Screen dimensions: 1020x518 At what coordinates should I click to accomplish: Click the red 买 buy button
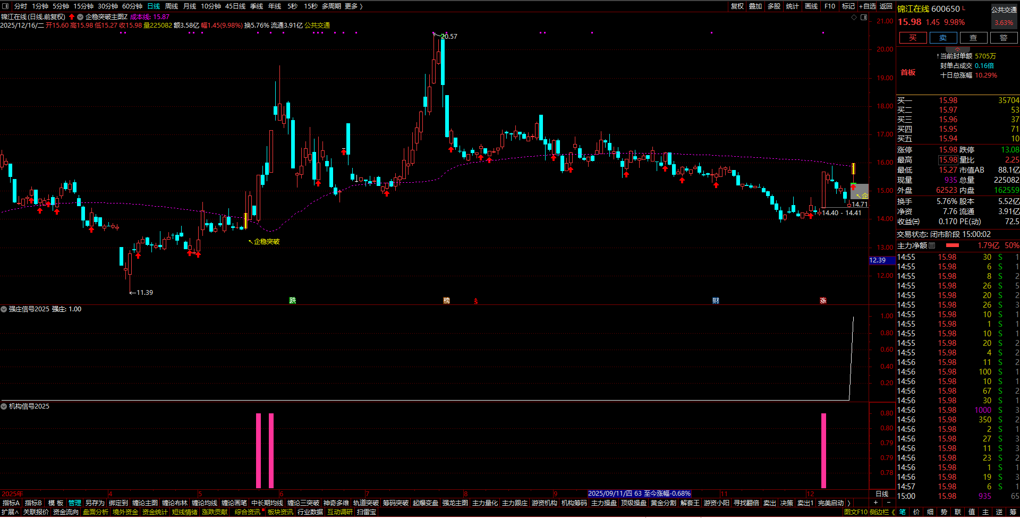[x=913, y=38]
